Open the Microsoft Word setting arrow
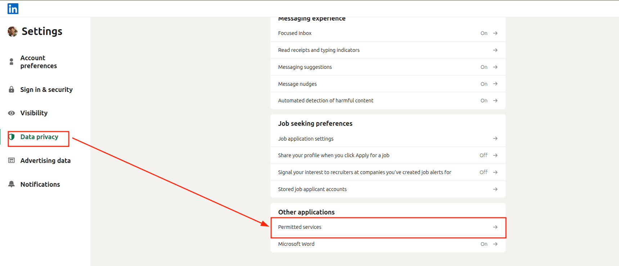 pos(495,244)
